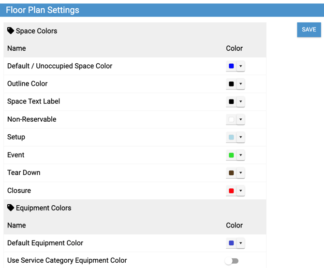Expand the Non-Reservable color dropdown arrow
This screenshot has width=324, height=268.
tap(241, 120)
